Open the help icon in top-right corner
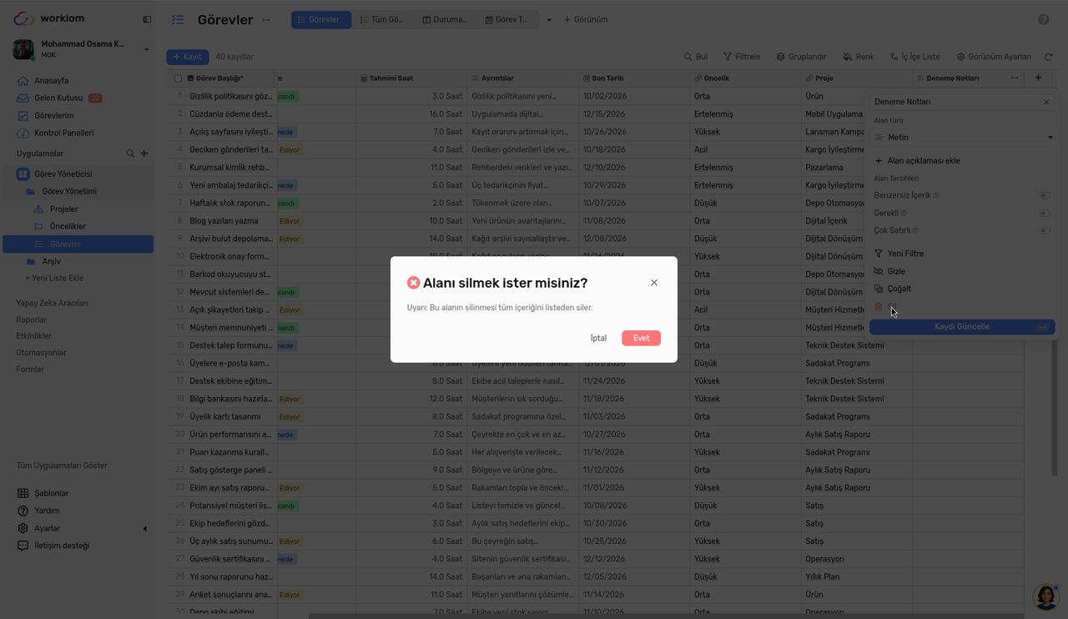The image size is (1068, 619). [1044, 19]
